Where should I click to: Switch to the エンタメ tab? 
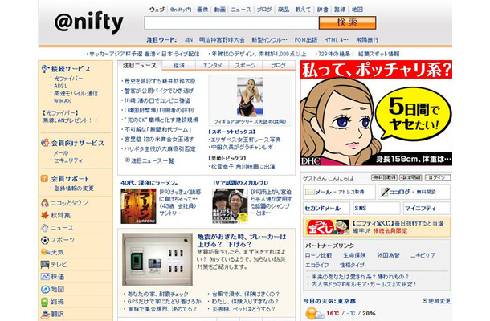212,66
